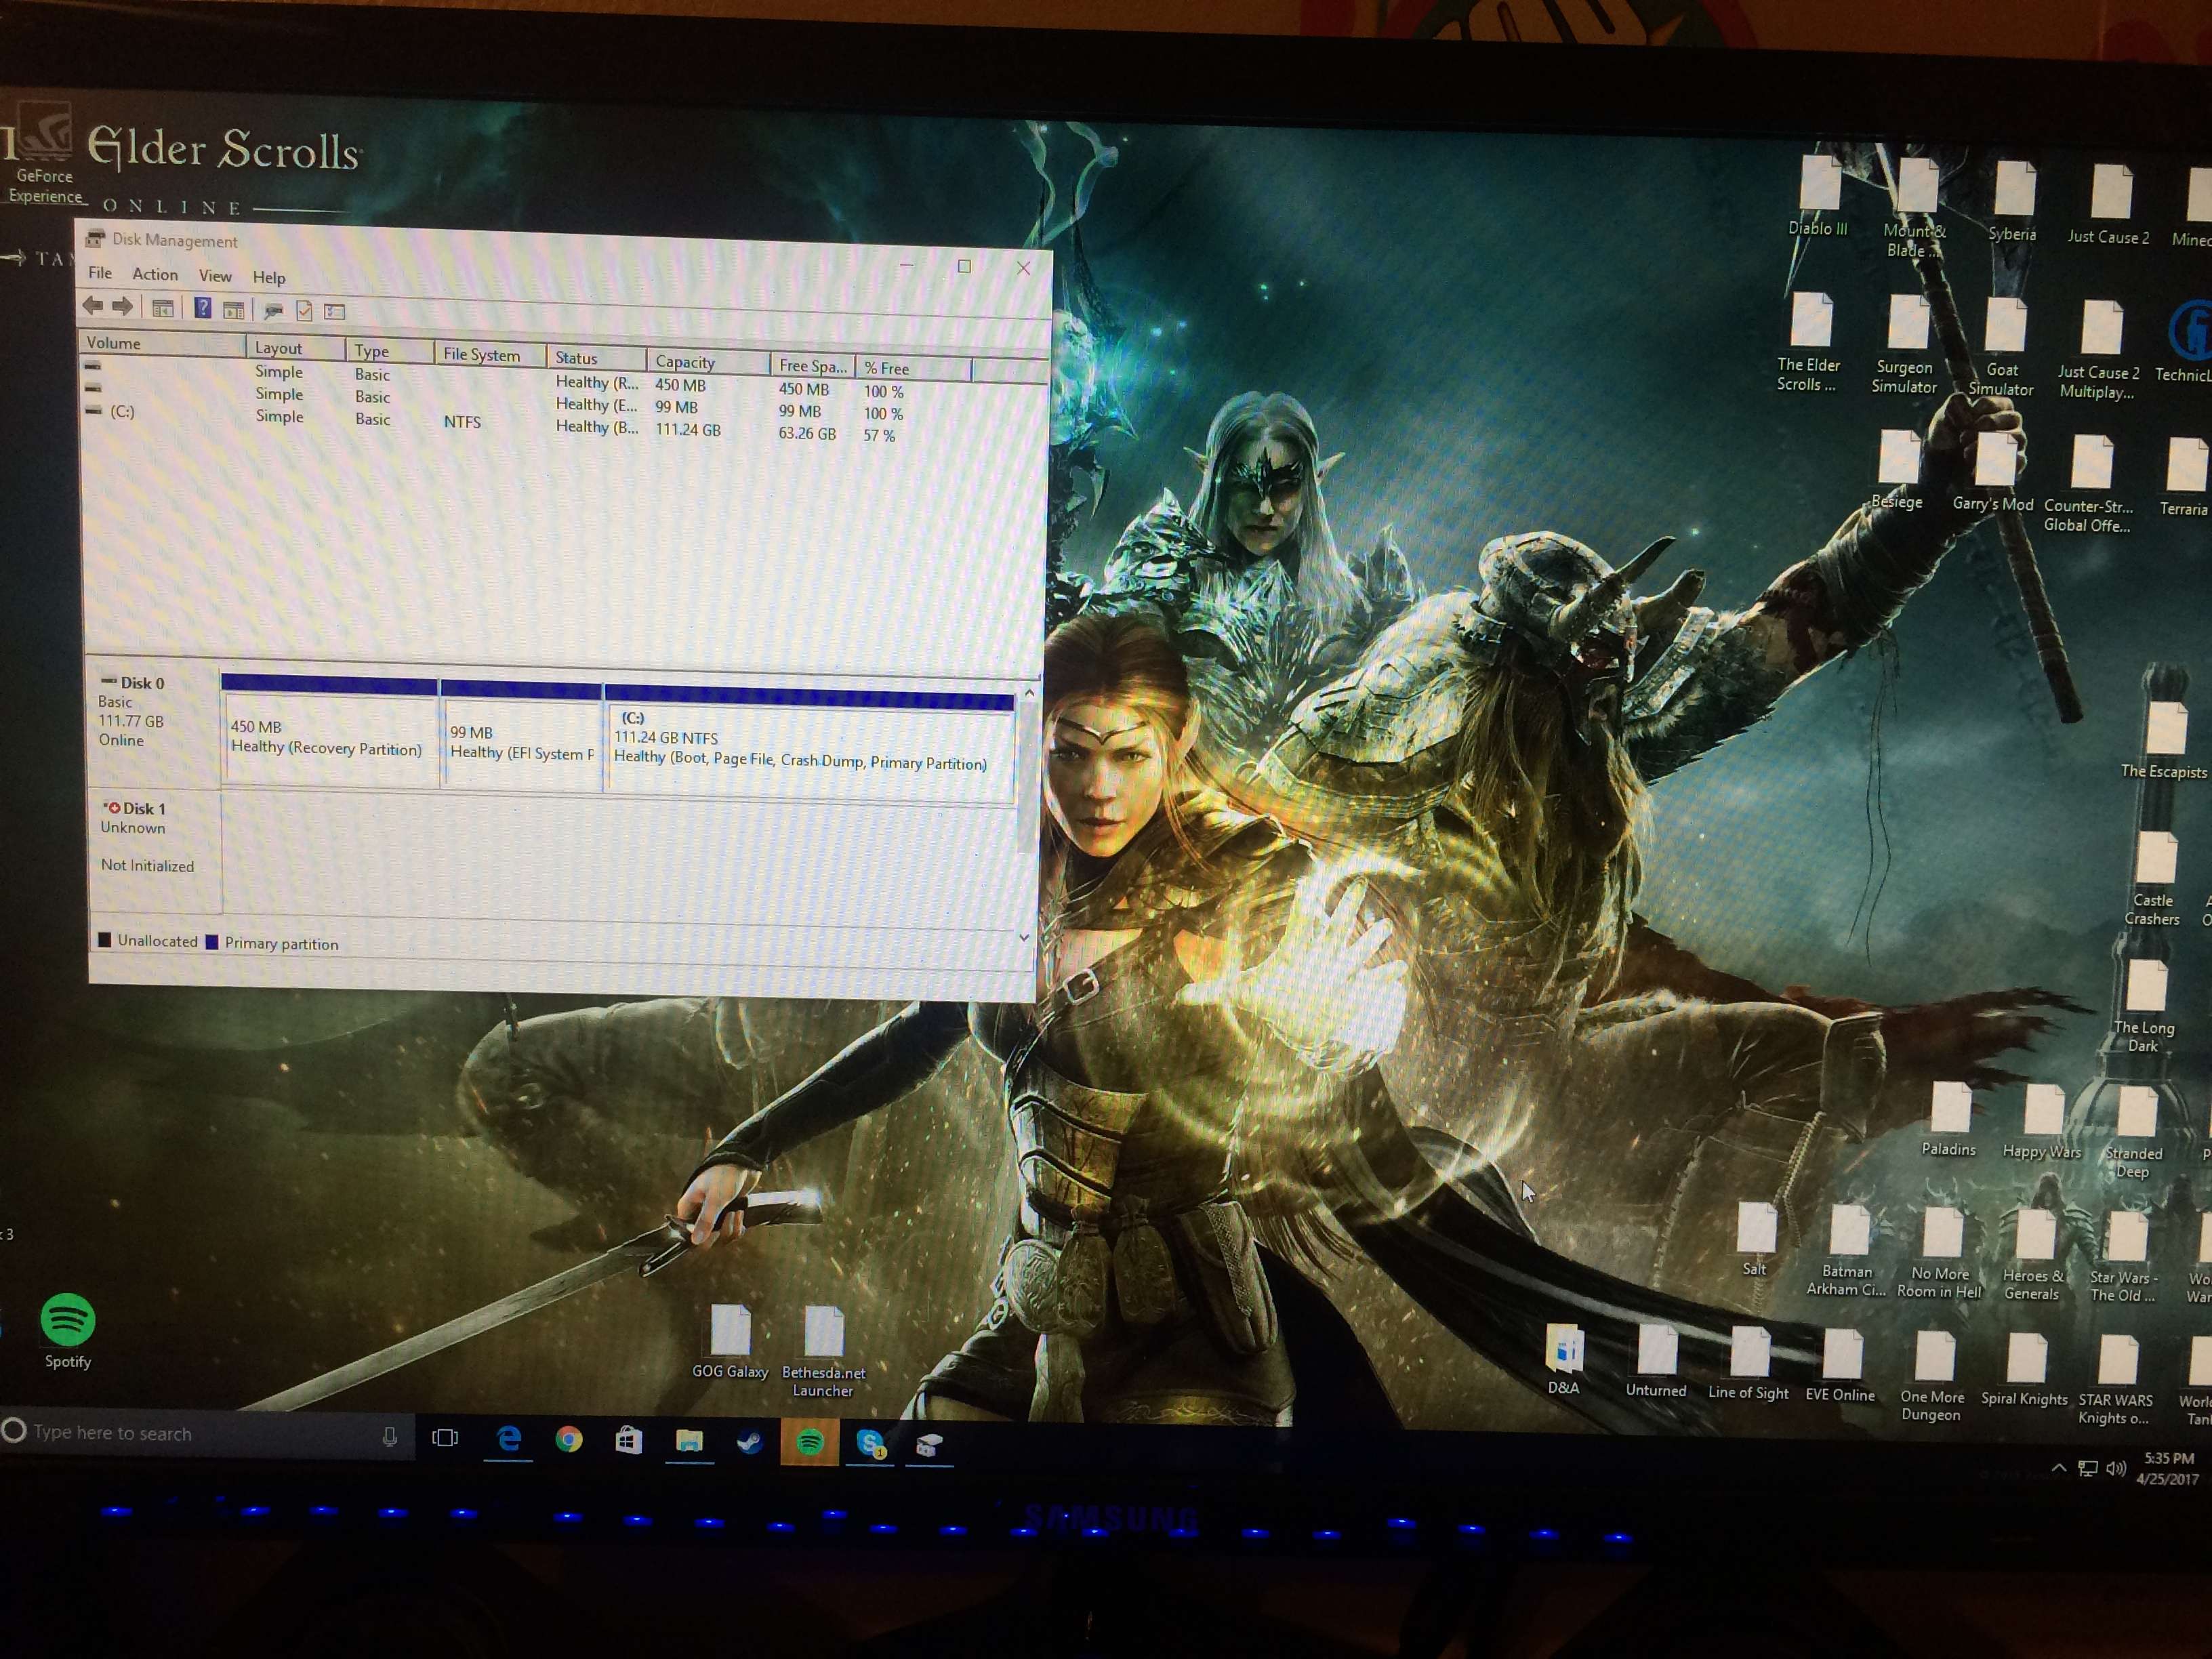Open the Castle Crashers desktop shortcut
The width and height of the screenshot is (2212, 1659).
(2153, 878)
